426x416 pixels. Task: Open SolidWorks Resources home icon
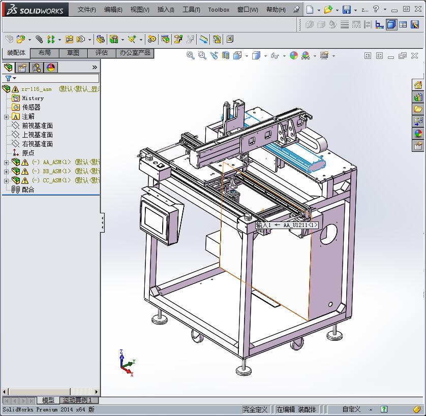coord(418,85)
